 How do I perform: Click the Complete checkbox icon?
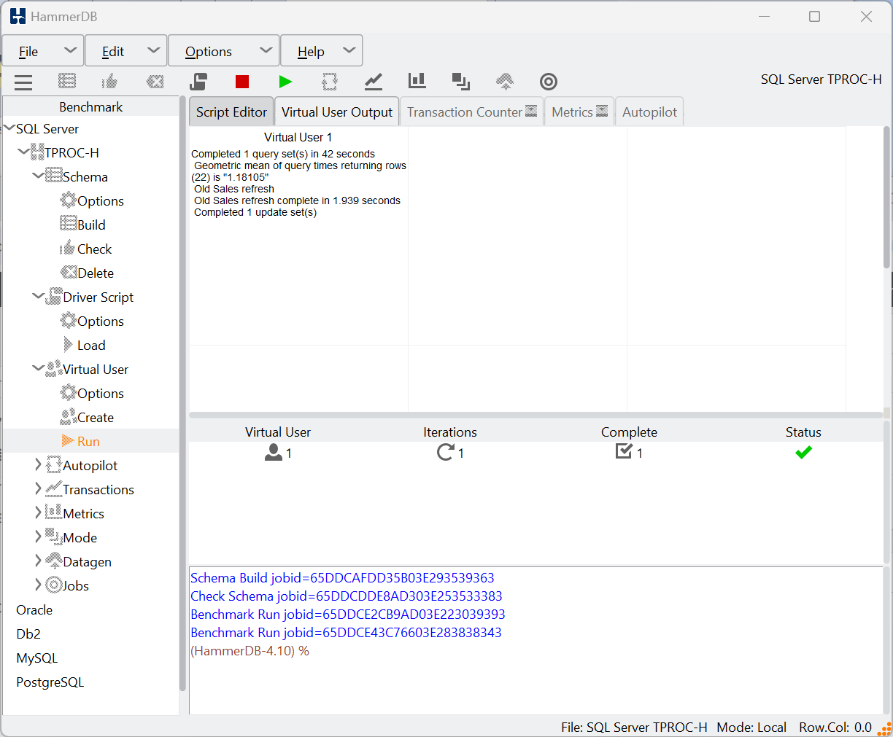click(624, 451)
